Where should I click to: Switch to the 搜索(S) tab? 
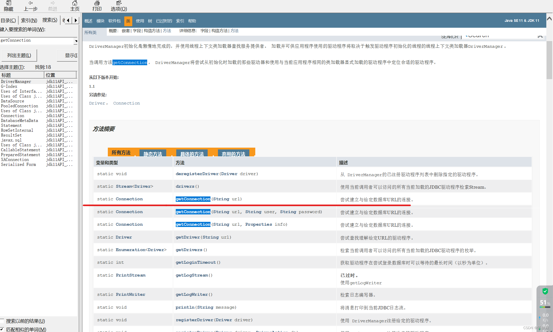(x=50, y=20)
